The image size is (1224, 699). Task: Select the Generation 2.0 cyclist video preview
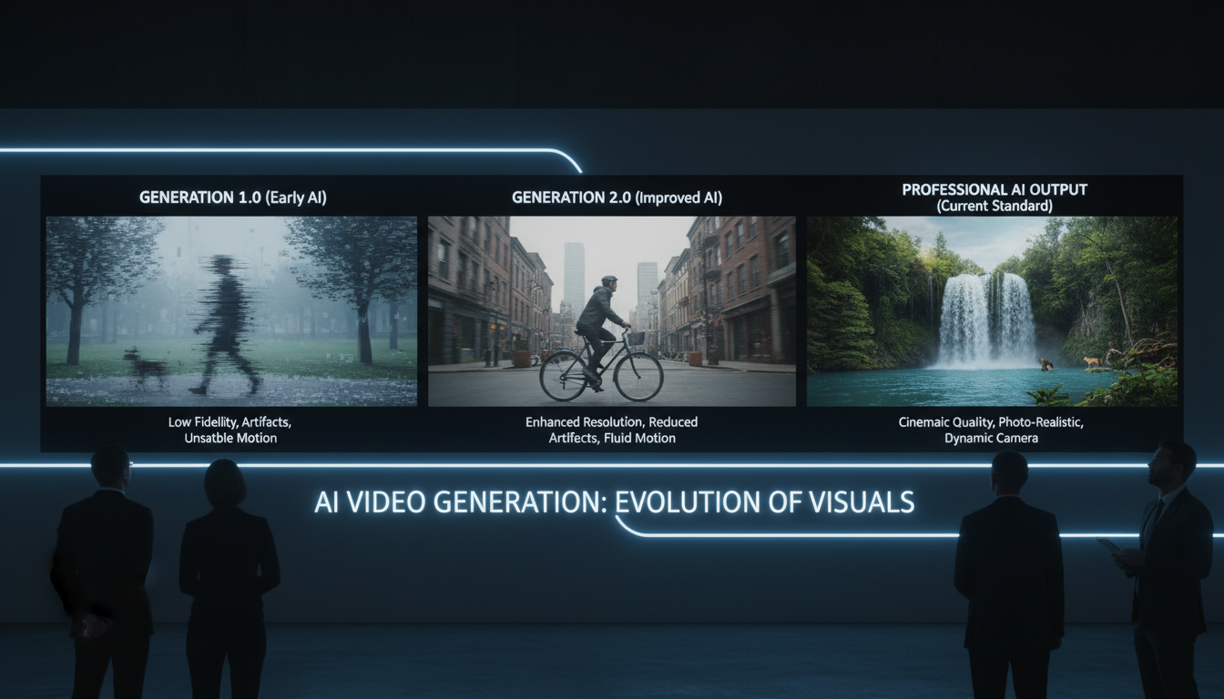[612, 310]
